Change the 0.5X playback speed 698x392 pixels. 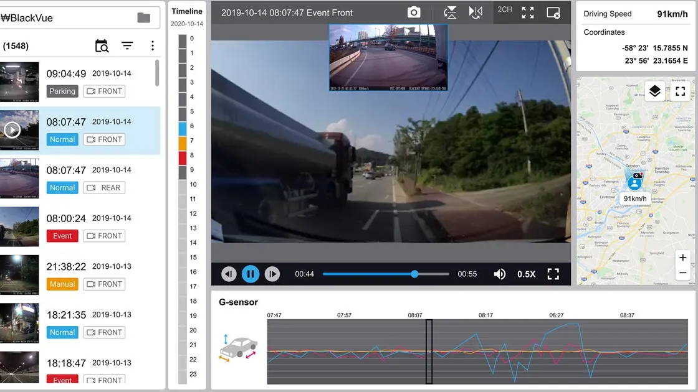point(526,274)
